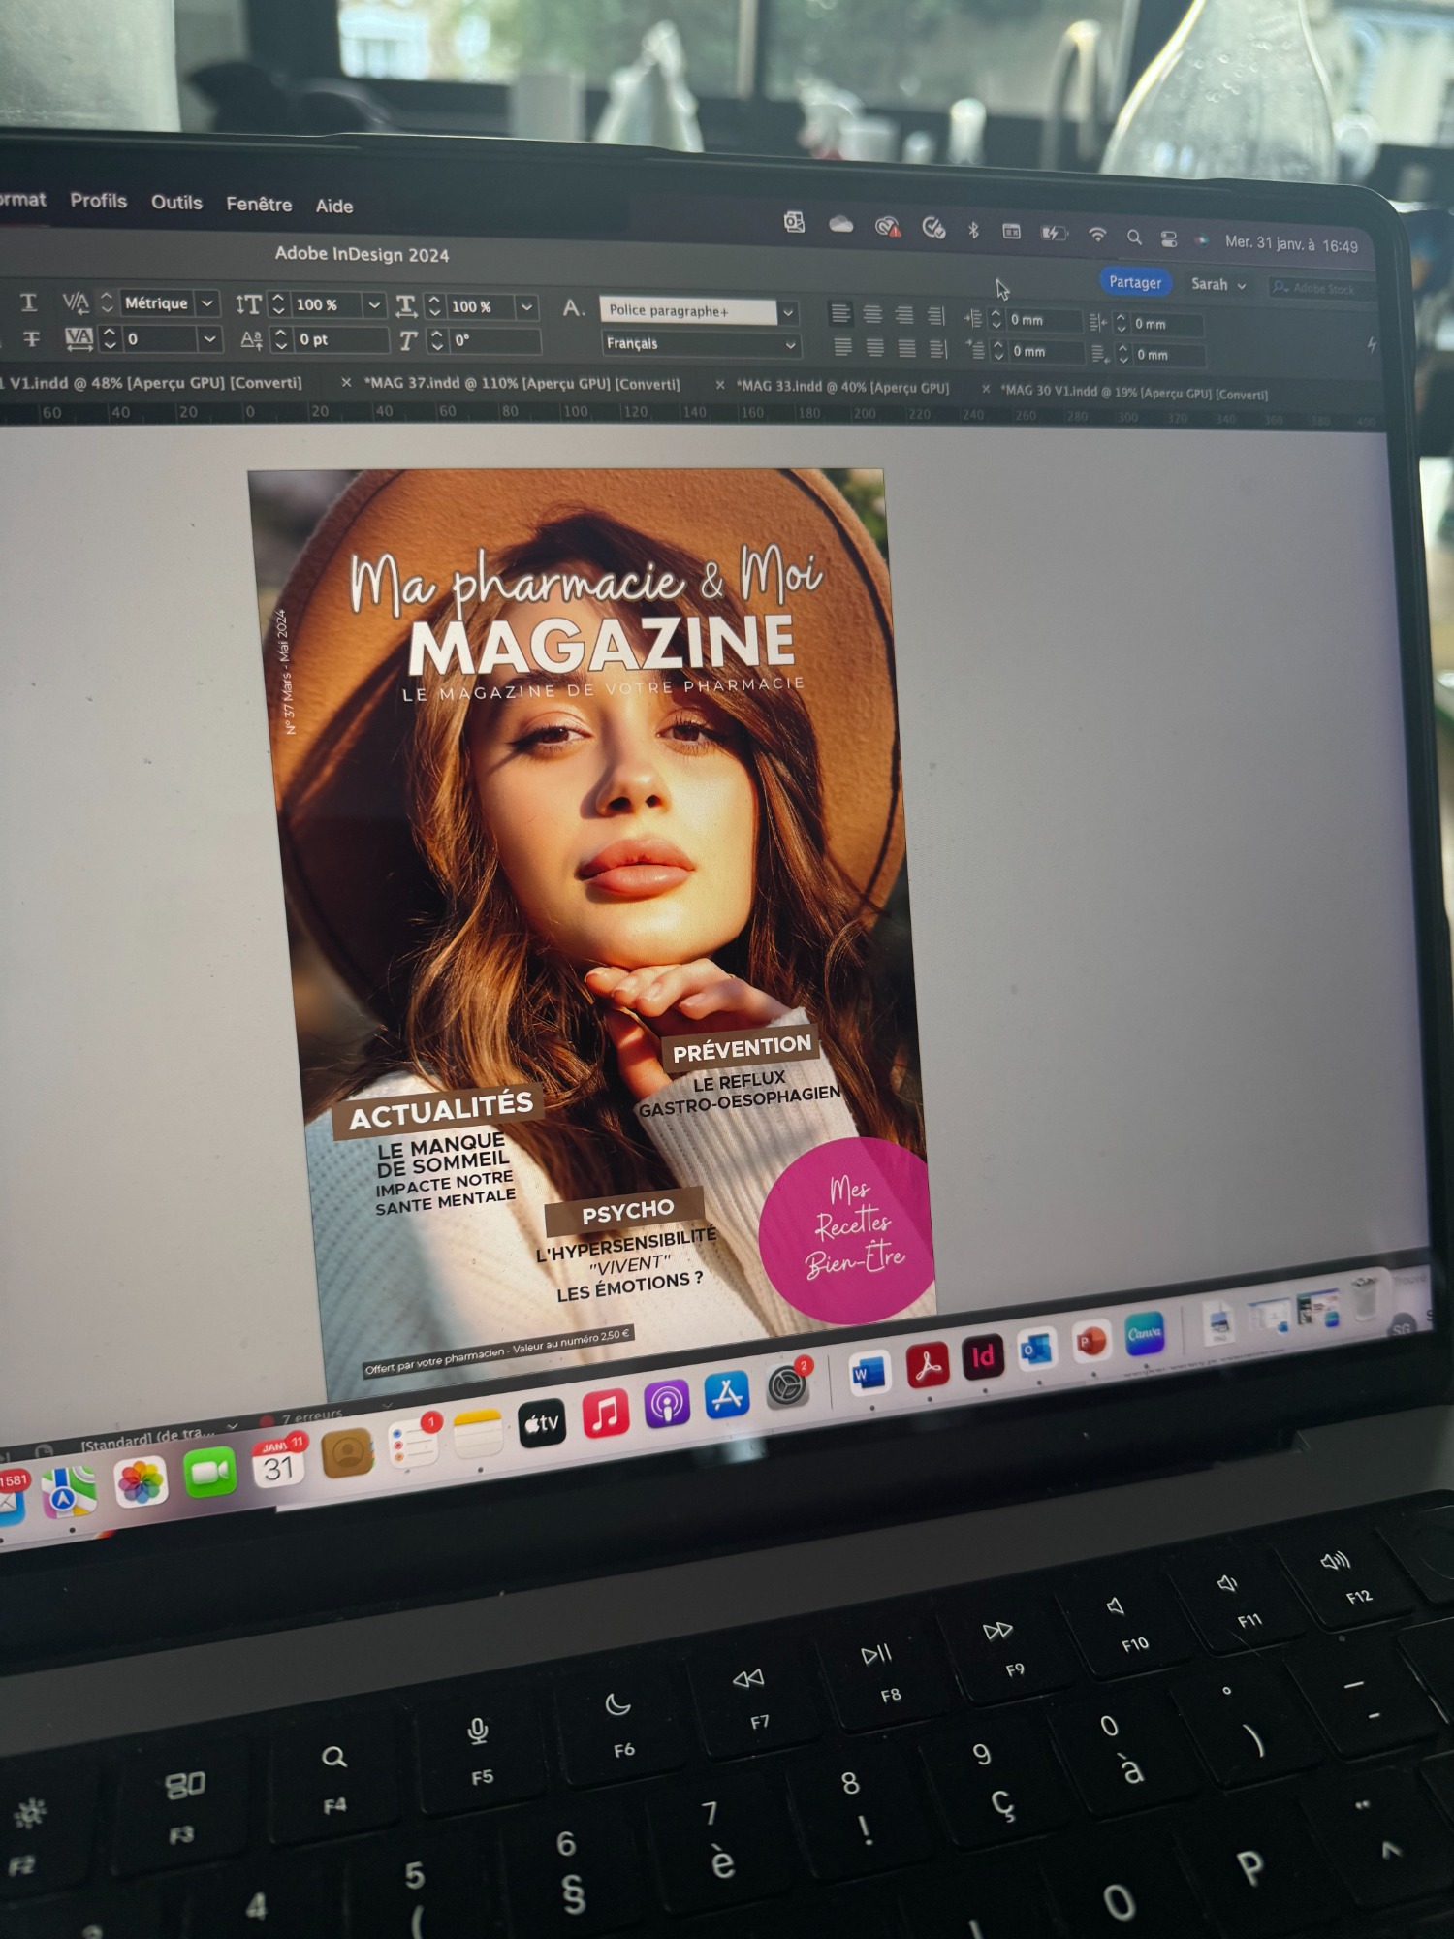The height and width of the screenshot is (1939, 1454).
Task: Open Control Center in menu bar
Action: pyautogui.click(x=1168, y=238)
